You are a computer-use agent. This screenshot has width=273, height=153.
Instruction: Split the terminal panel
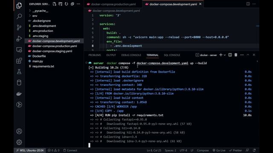230,55
